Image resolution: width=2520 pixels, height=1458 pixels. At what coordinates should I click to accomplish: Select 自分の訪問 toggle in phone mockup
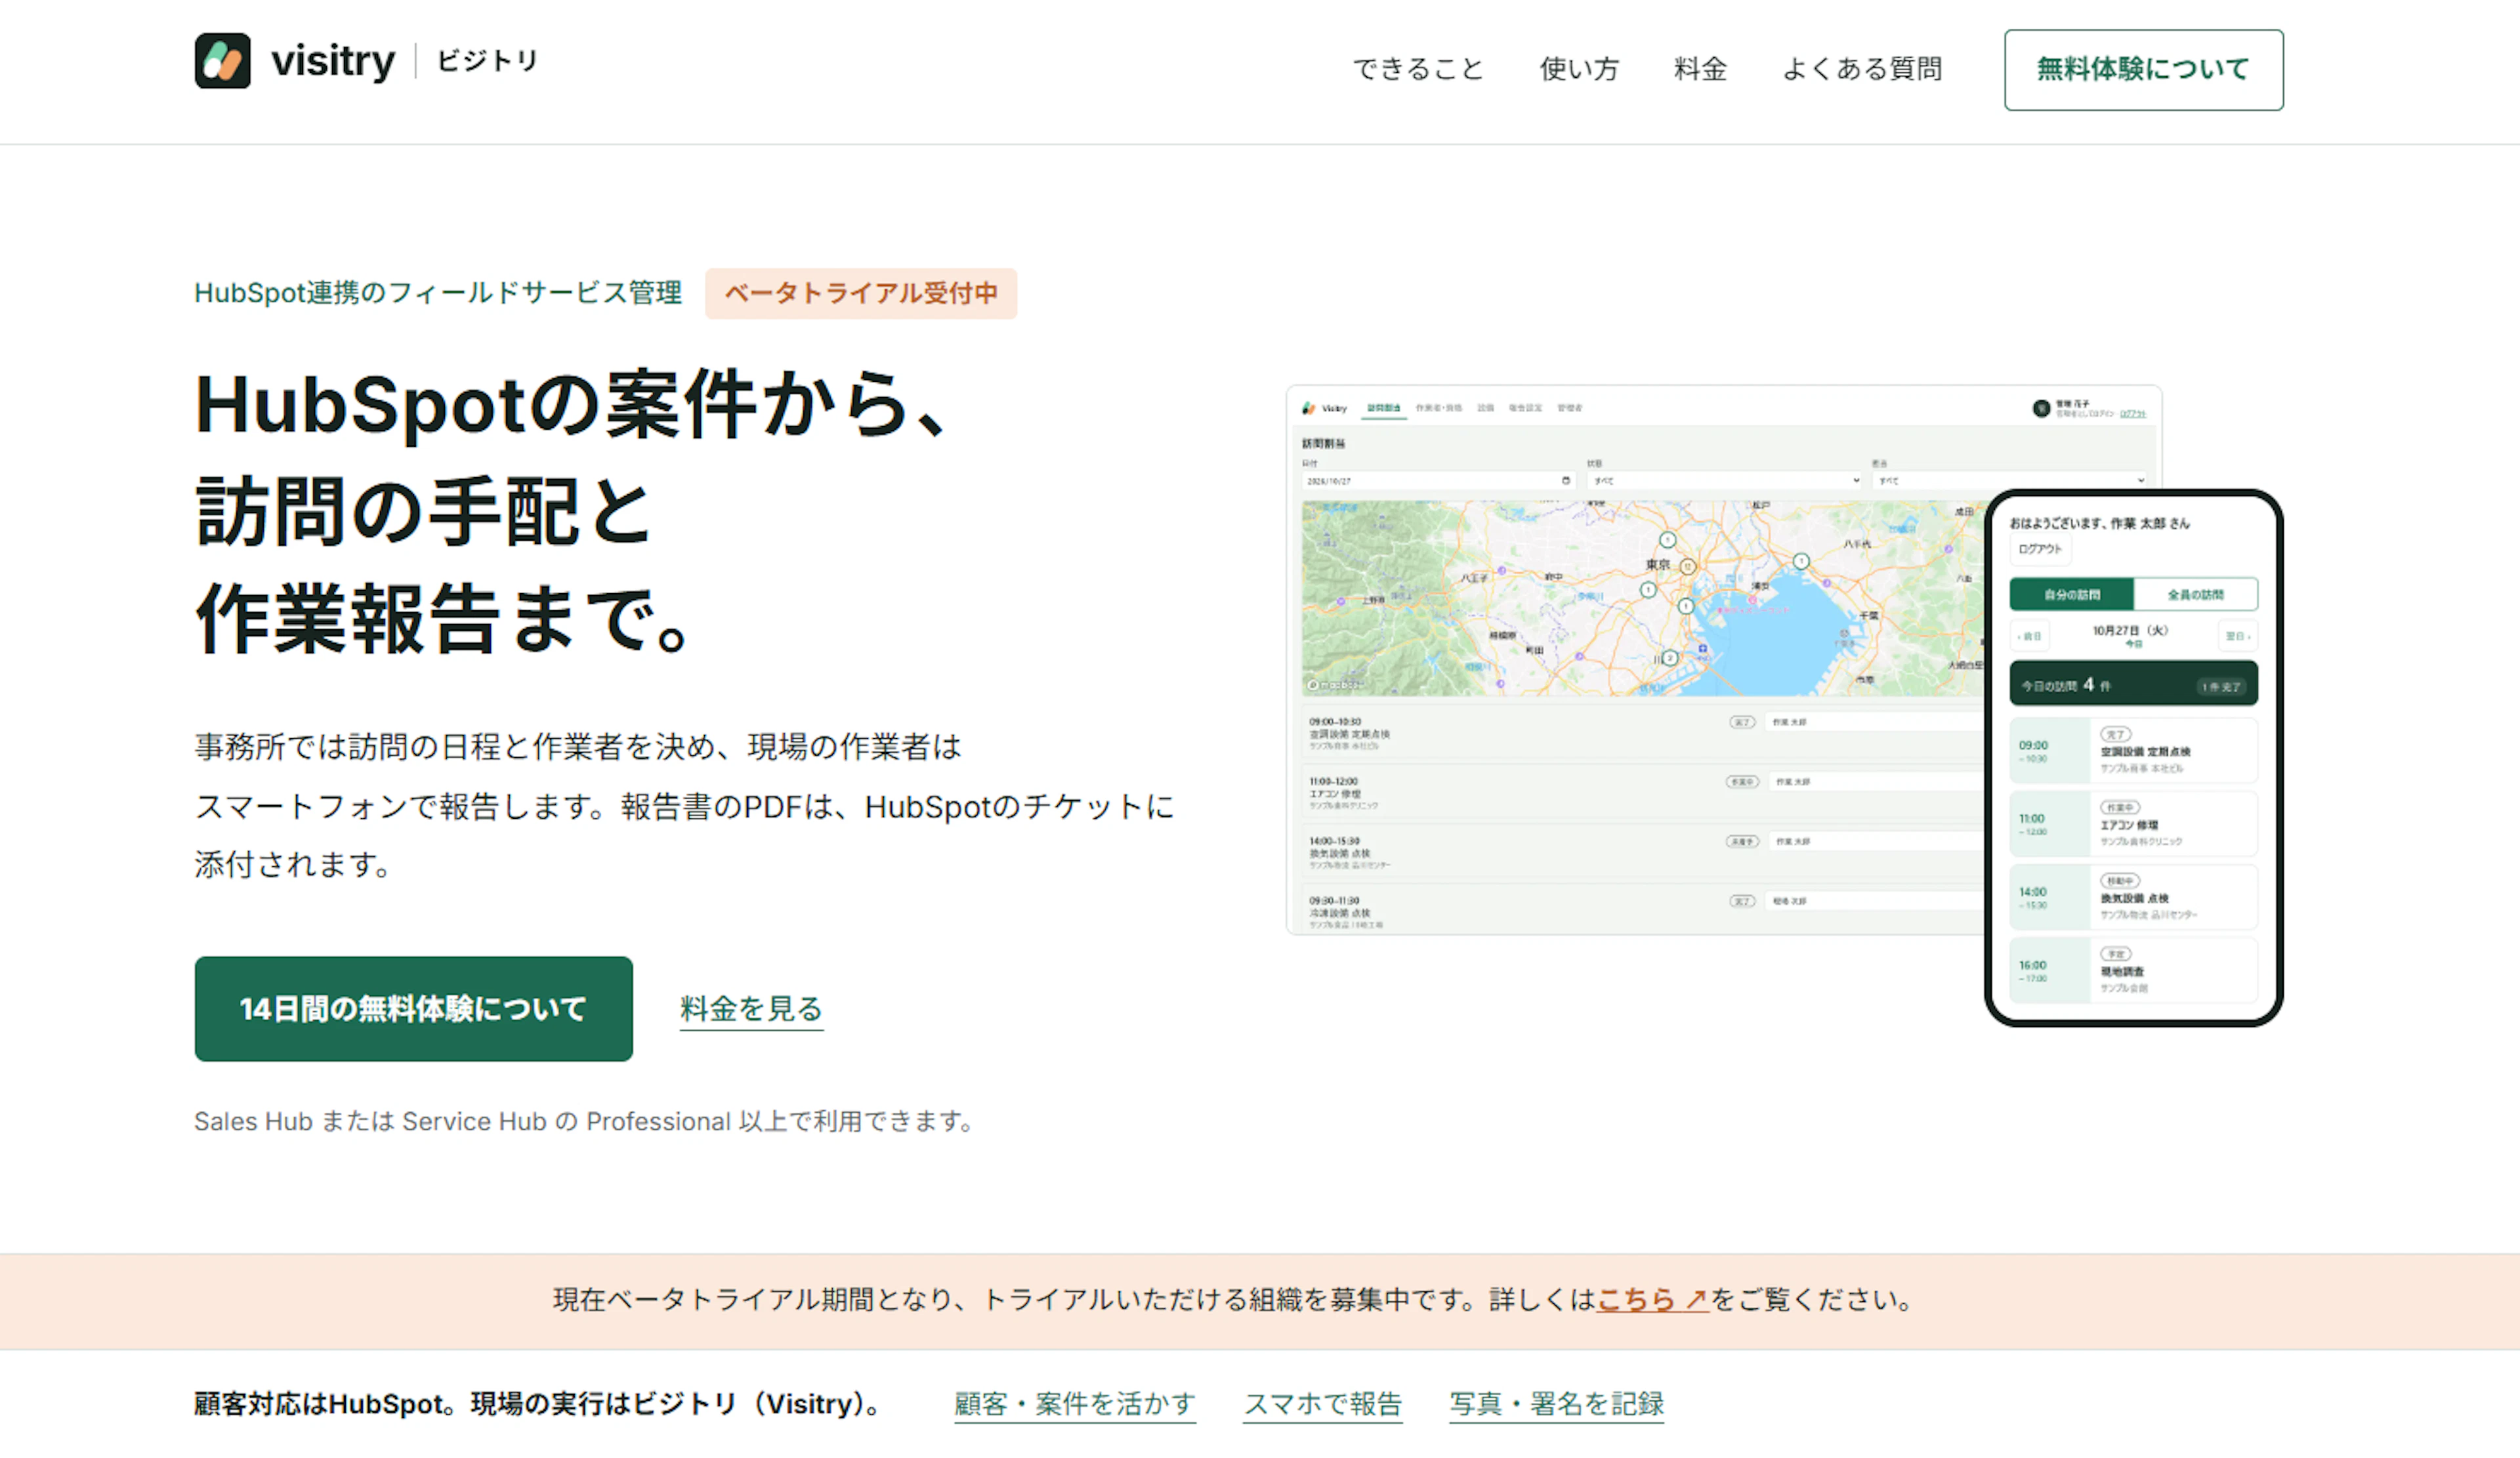coord(2071,594)
